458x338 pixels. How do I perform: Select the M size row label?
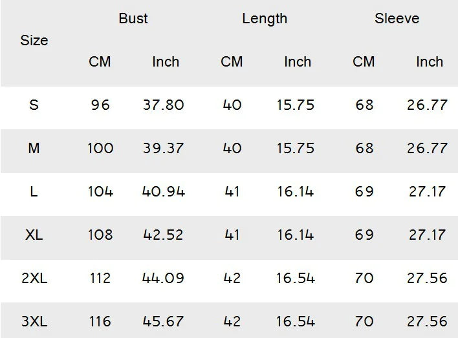34,148
